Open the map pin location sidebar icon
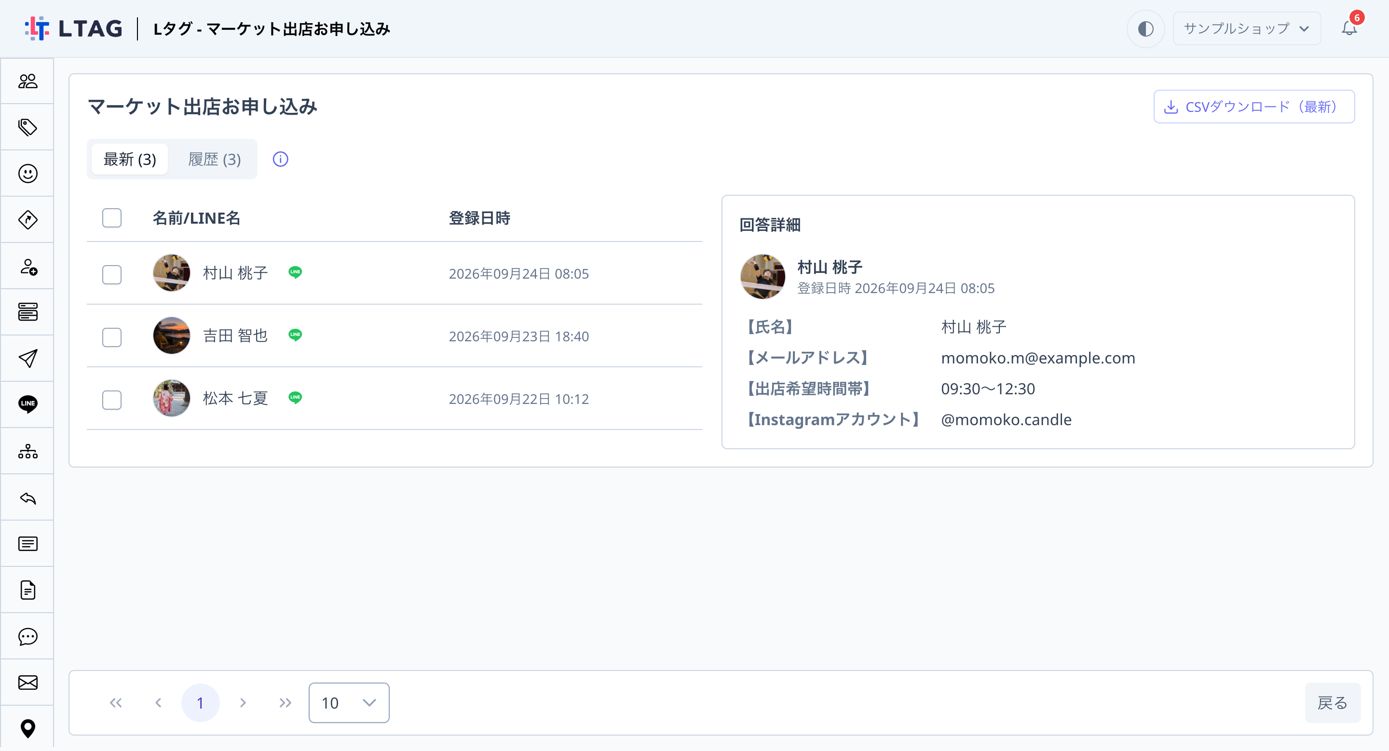 [27, 728]
